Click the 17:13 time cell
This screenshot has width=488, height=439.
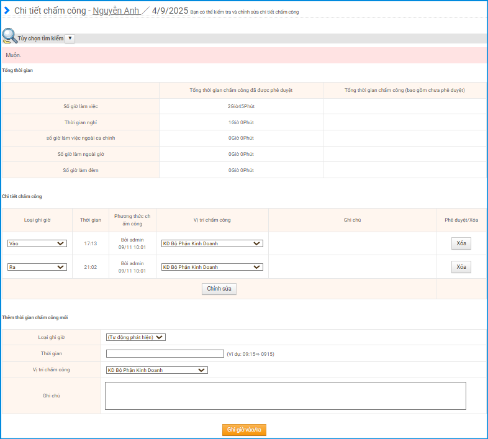click(x=91, y=243)
